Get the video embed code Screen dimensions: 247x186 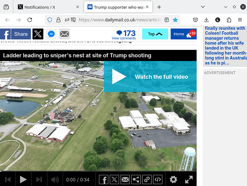[158, 180]
